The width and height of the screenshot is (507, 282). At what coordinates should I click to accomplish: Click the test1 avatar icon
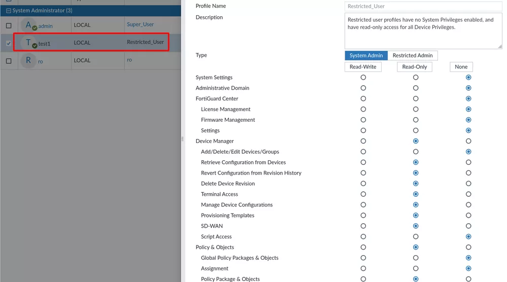coord(28,43)
